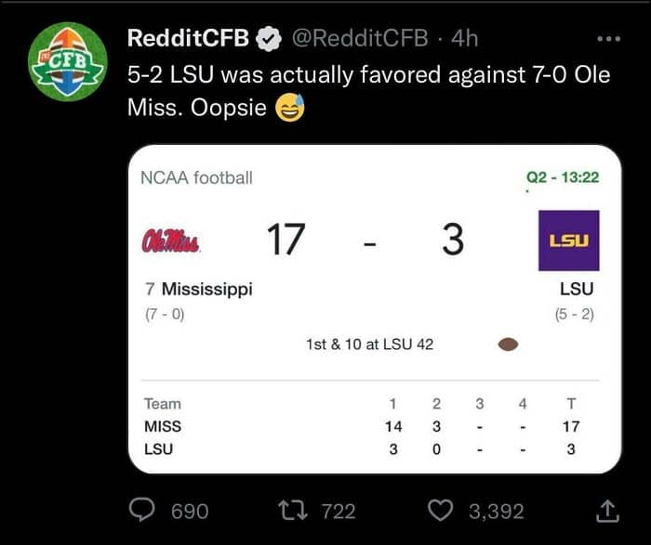The image size is (651, 545).
Task: Click the share upload icon
Action: coord(606,510)
